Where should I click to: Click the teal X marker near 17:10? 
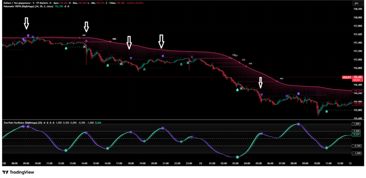click(121, 64)
